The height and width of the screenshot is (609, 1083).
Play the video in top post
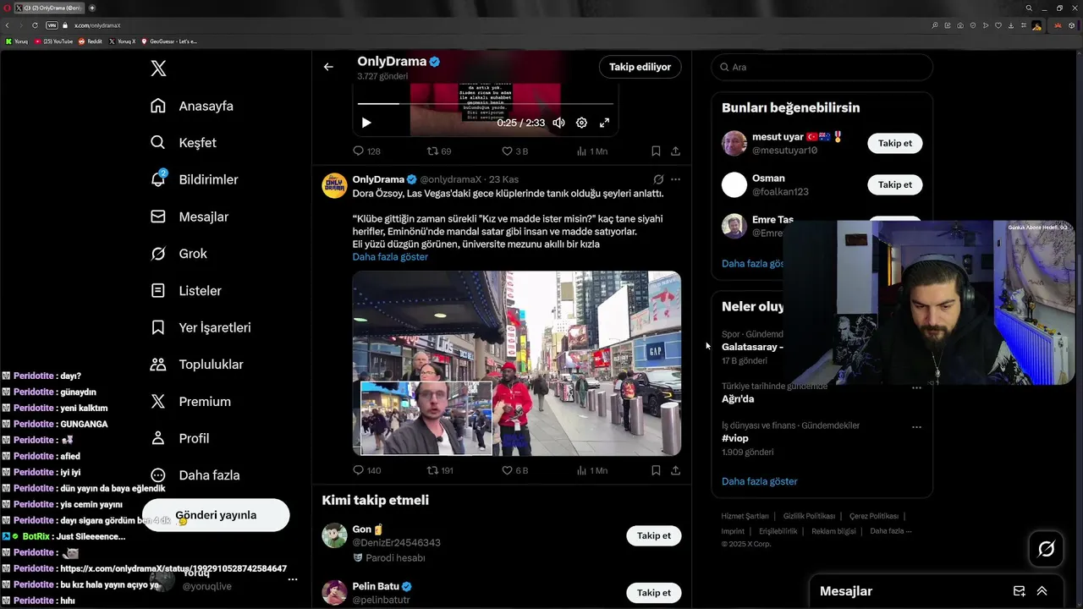(366, 123)
